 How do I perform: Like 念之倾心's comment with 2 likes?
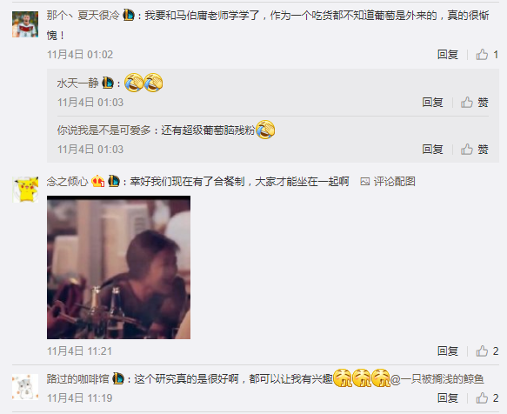pos(487,351)
